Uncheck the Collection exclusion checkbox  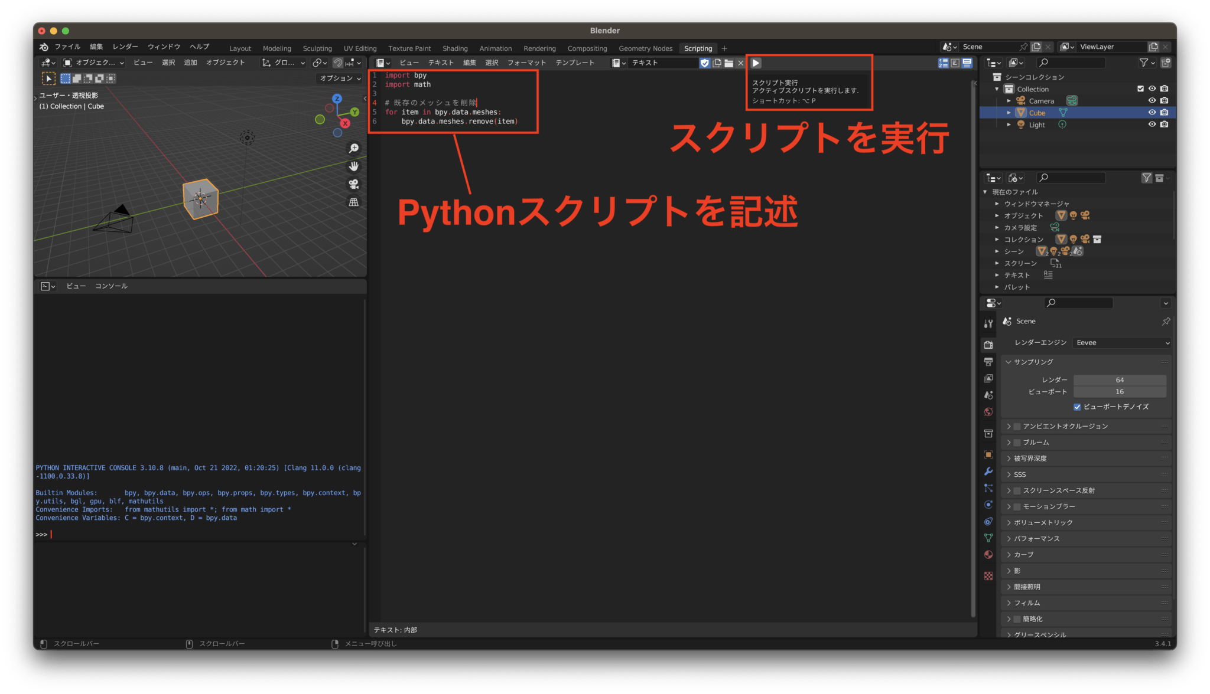click(x=1140, y=89)
